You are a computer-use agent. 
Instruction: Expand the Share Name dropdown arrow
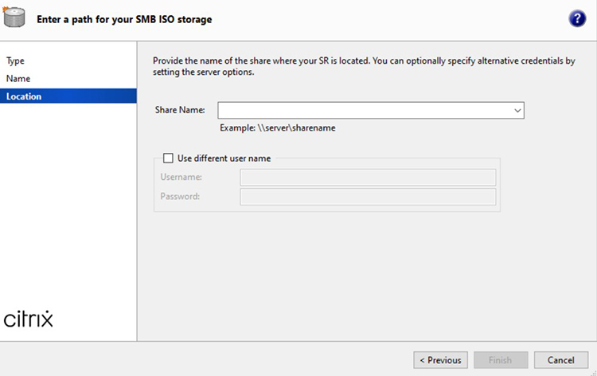(517, 110)
